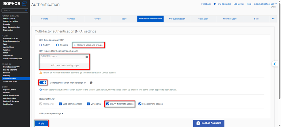Uncheck SSL VPN remote access checkbox
The height and width of the screenshot is (127, 281).
108,104
